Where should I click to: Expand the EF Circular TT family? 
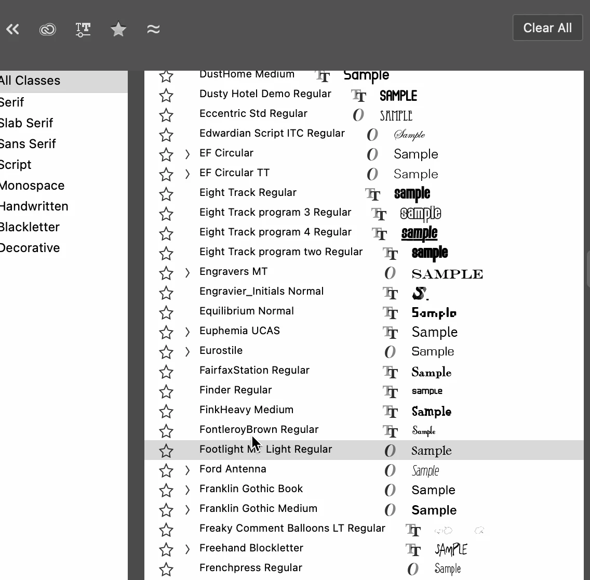[187, 174]
